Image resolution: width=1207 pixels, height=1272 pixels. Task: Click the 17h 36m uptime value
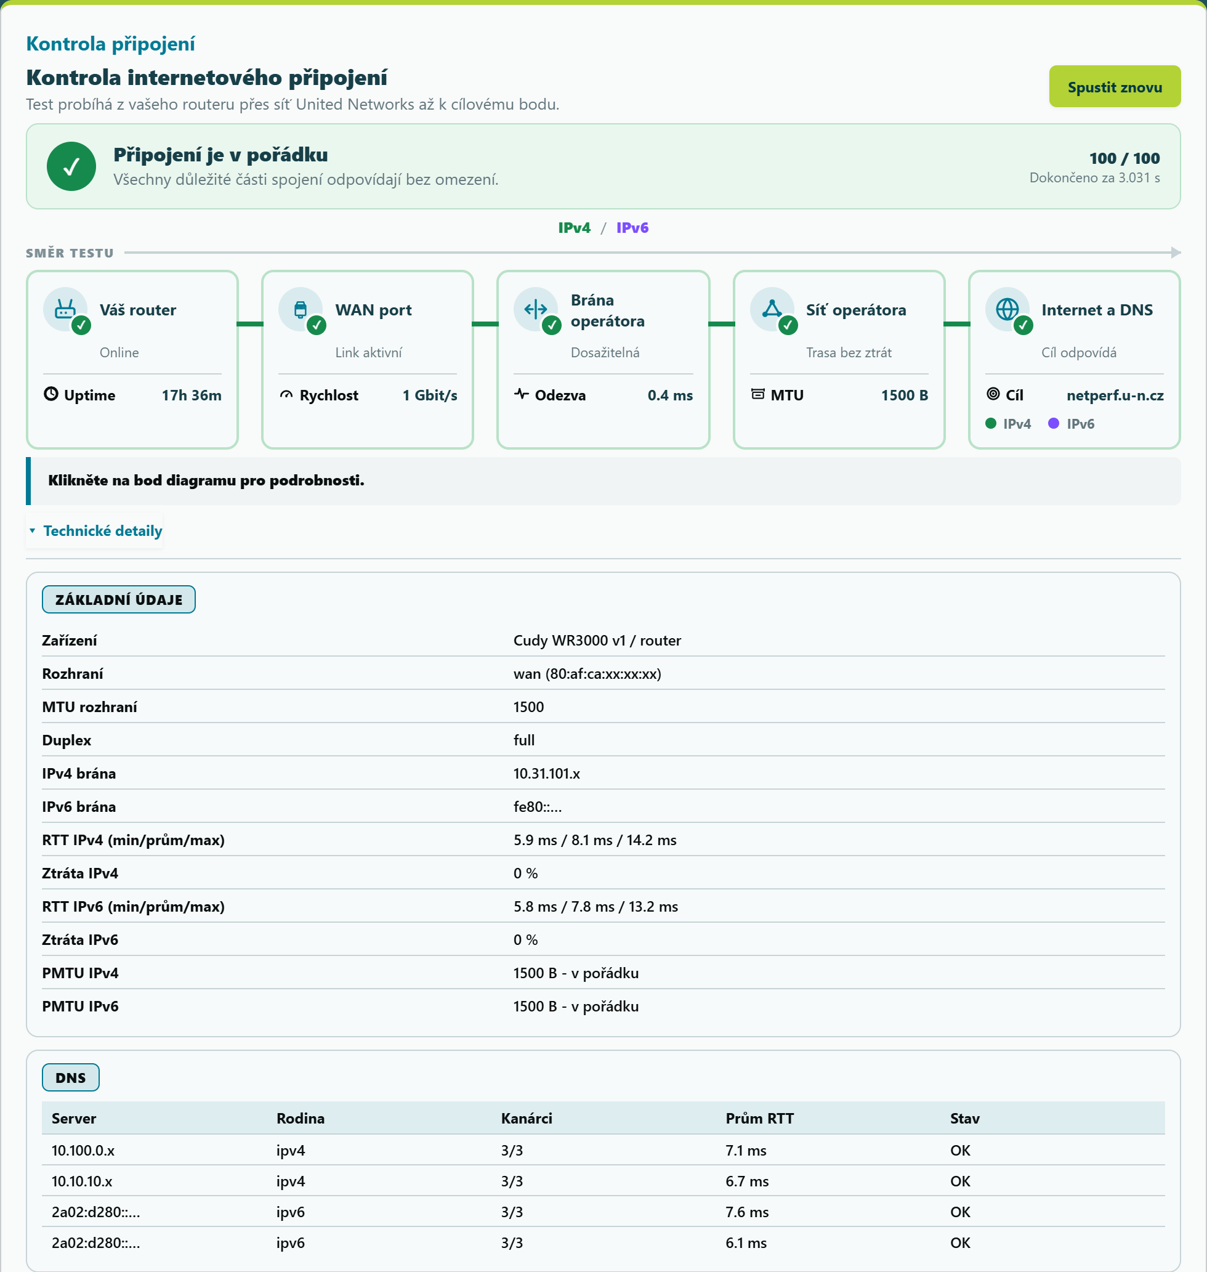point(192,395)
